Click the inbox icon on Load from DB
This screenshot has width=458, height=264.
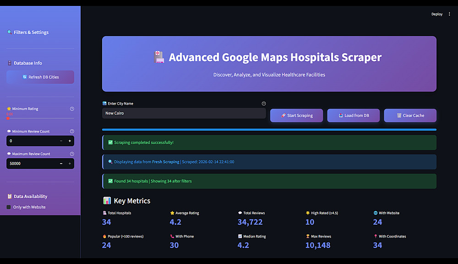[x=341, y=115]
